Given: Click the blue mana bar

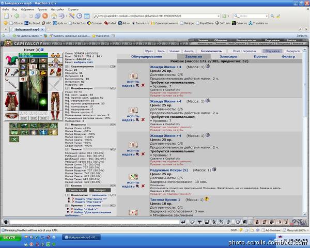Looking at the screenshot, I should click(33, 56).
